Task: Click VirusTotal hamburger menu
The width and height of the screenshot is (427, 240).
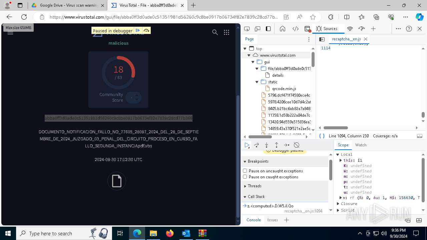Action: 10,33
